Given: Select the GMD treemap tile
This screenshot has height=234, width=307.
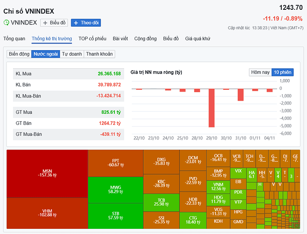Looking at the screenshot, I should (x=238, y=224).
